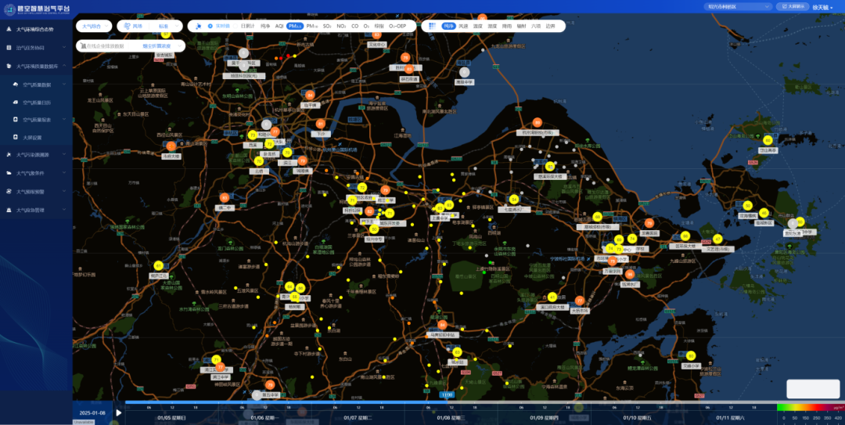The height and width of the screenshot is (425, 845).
Task: Click the 大气应急管理 sidebar icon
Action: point(9,210)
